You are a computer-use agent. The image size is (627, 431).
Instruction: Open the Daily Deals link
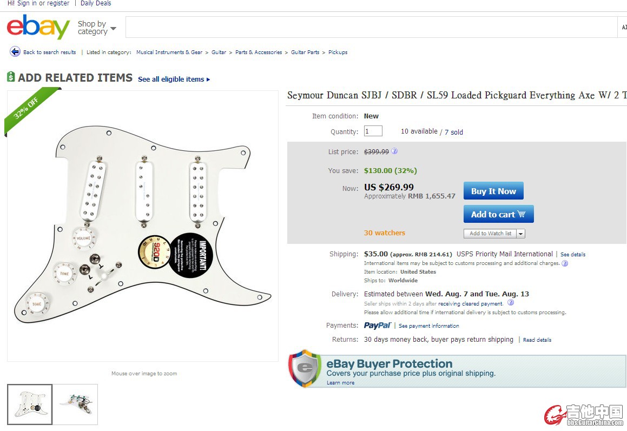pos(96,3)
